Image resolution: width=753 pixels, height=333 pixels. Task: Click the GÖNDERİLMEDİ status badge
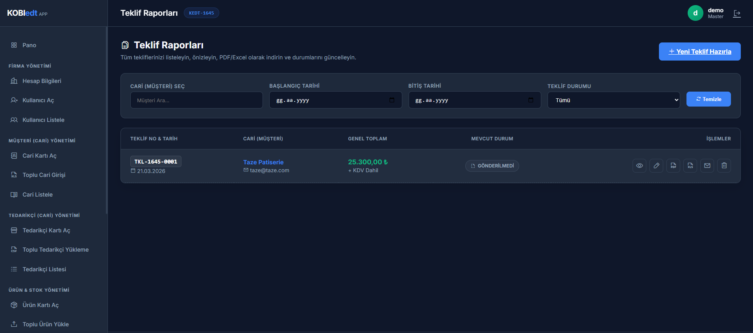492,166
